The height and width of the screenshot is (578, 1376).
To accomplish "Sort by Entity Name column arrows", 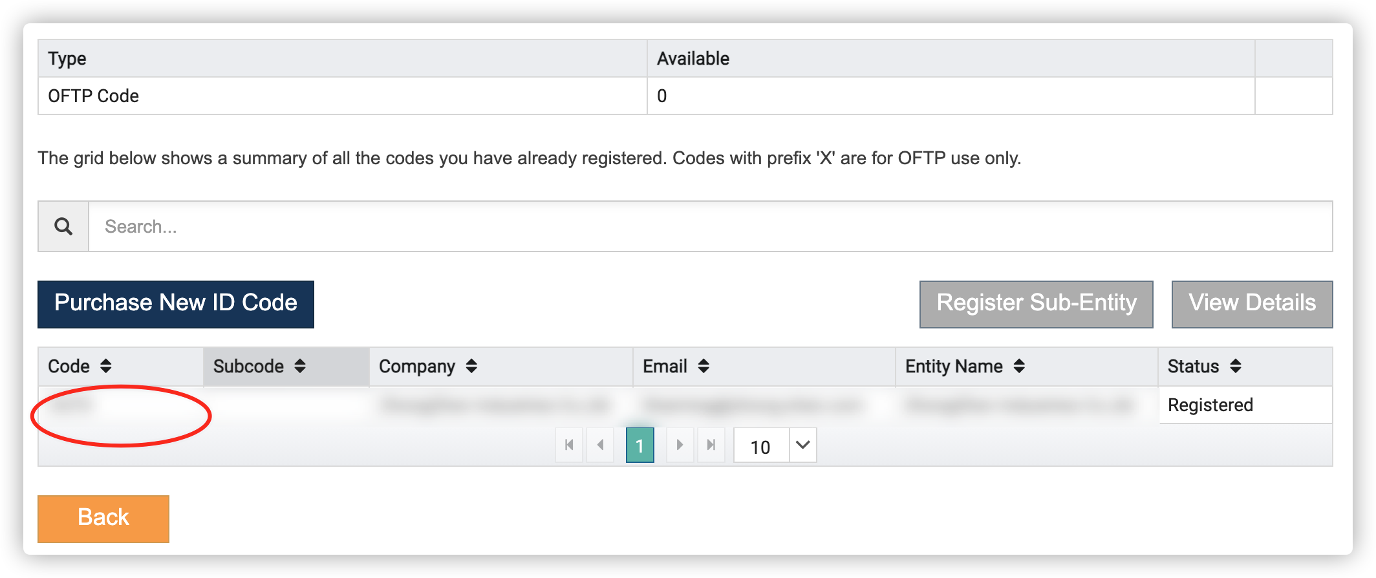I will (1019, 366).
